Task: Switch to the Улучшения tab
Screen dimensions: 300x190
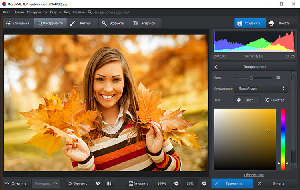Action: pyautogui.click(x=18, y=23)
